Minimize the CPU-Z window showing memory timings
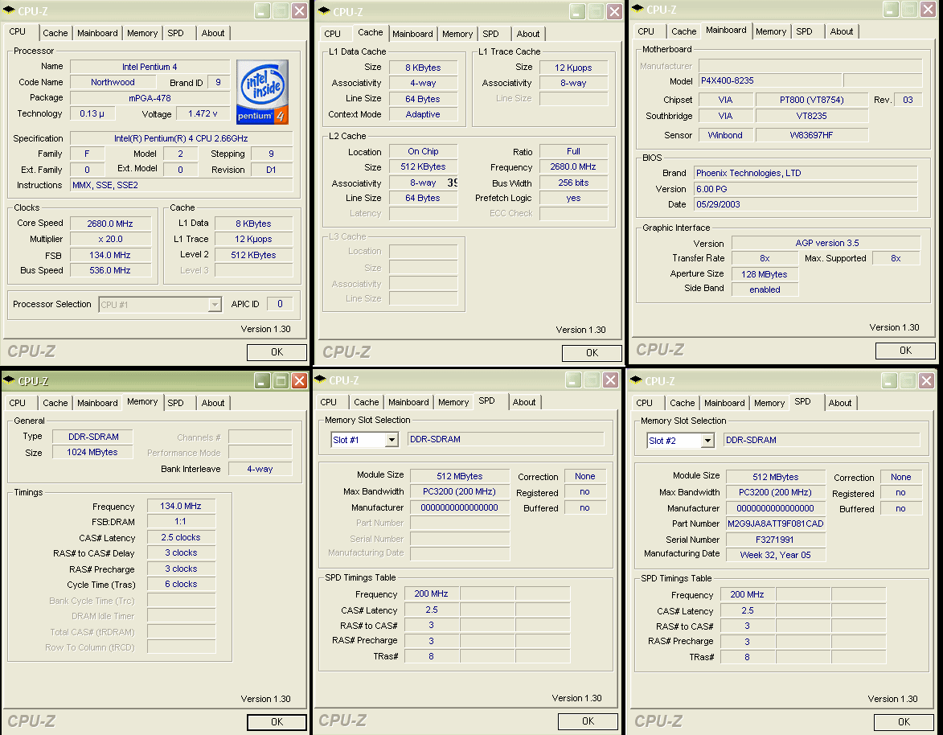 click(x=262, y=380)
